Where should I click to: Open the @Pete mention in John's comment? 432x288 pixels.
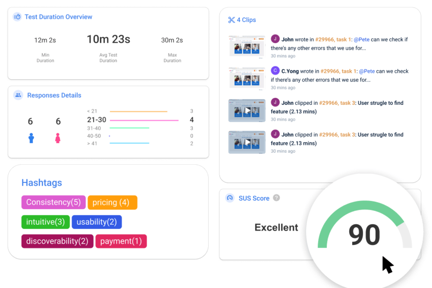point(361,39)
